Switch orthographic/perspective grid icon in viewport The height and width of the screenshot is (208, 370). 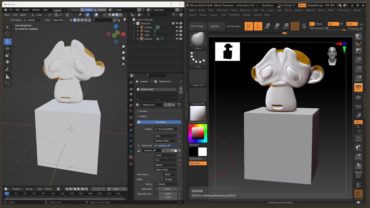(x=123, y=64)
